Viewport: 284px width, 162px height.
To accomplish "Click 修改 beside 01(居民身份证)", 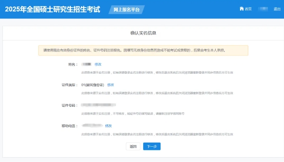I will (111, 85).
